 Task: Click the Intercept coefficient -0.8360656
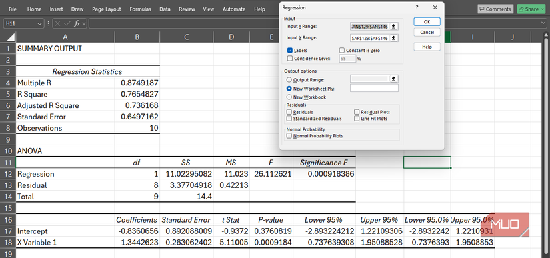click(137, 231)
